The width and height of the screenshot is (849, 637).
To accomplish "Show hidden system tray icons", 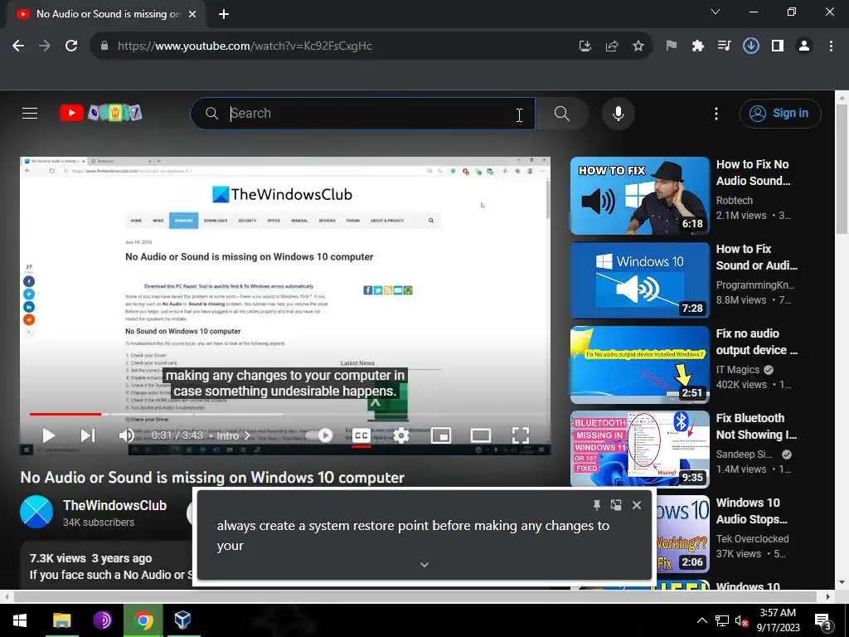I will [x=701, y=620].
